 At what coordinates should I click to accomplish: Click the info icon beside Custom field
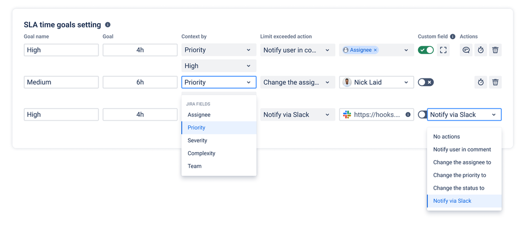pyautogui.click(x=453, y=37)
